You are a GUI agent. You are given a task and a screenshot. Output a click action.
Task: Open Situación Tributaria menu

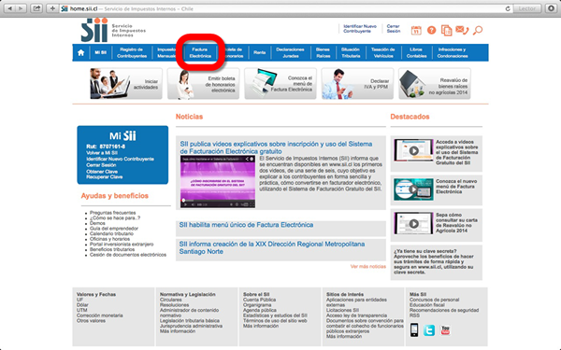click(351, 52)
